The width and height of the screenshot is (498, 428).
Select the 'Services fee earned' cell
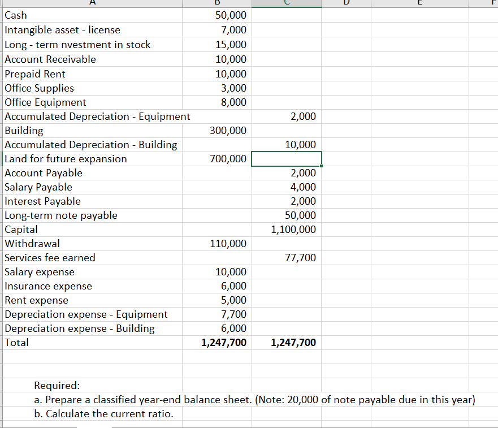93,258
